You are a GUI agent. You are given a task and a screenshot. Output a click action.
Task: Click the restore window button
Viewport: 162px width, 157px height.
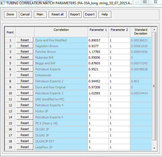[x=145, y=2]
